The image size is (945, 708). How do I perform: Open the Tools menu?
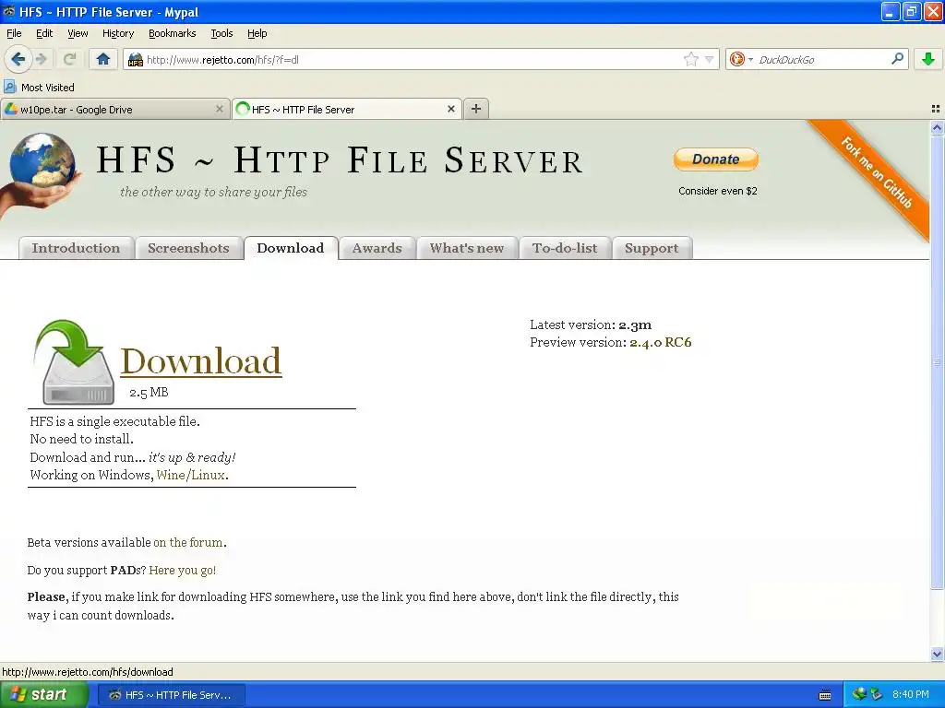point(221,33)
